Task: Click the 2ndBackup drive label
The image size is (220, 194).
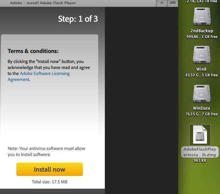Action: [x=202, y=31]
